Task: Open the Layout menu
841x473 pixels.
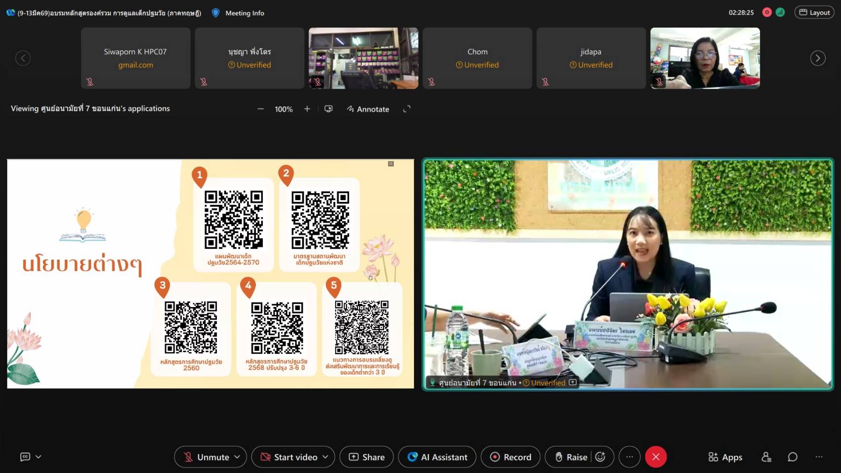Action: (814, 12)
